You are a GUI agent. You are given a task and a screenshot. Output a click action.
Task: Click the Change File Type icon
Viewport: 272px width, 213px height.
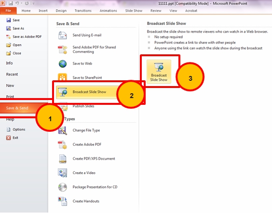coord(63,131)
